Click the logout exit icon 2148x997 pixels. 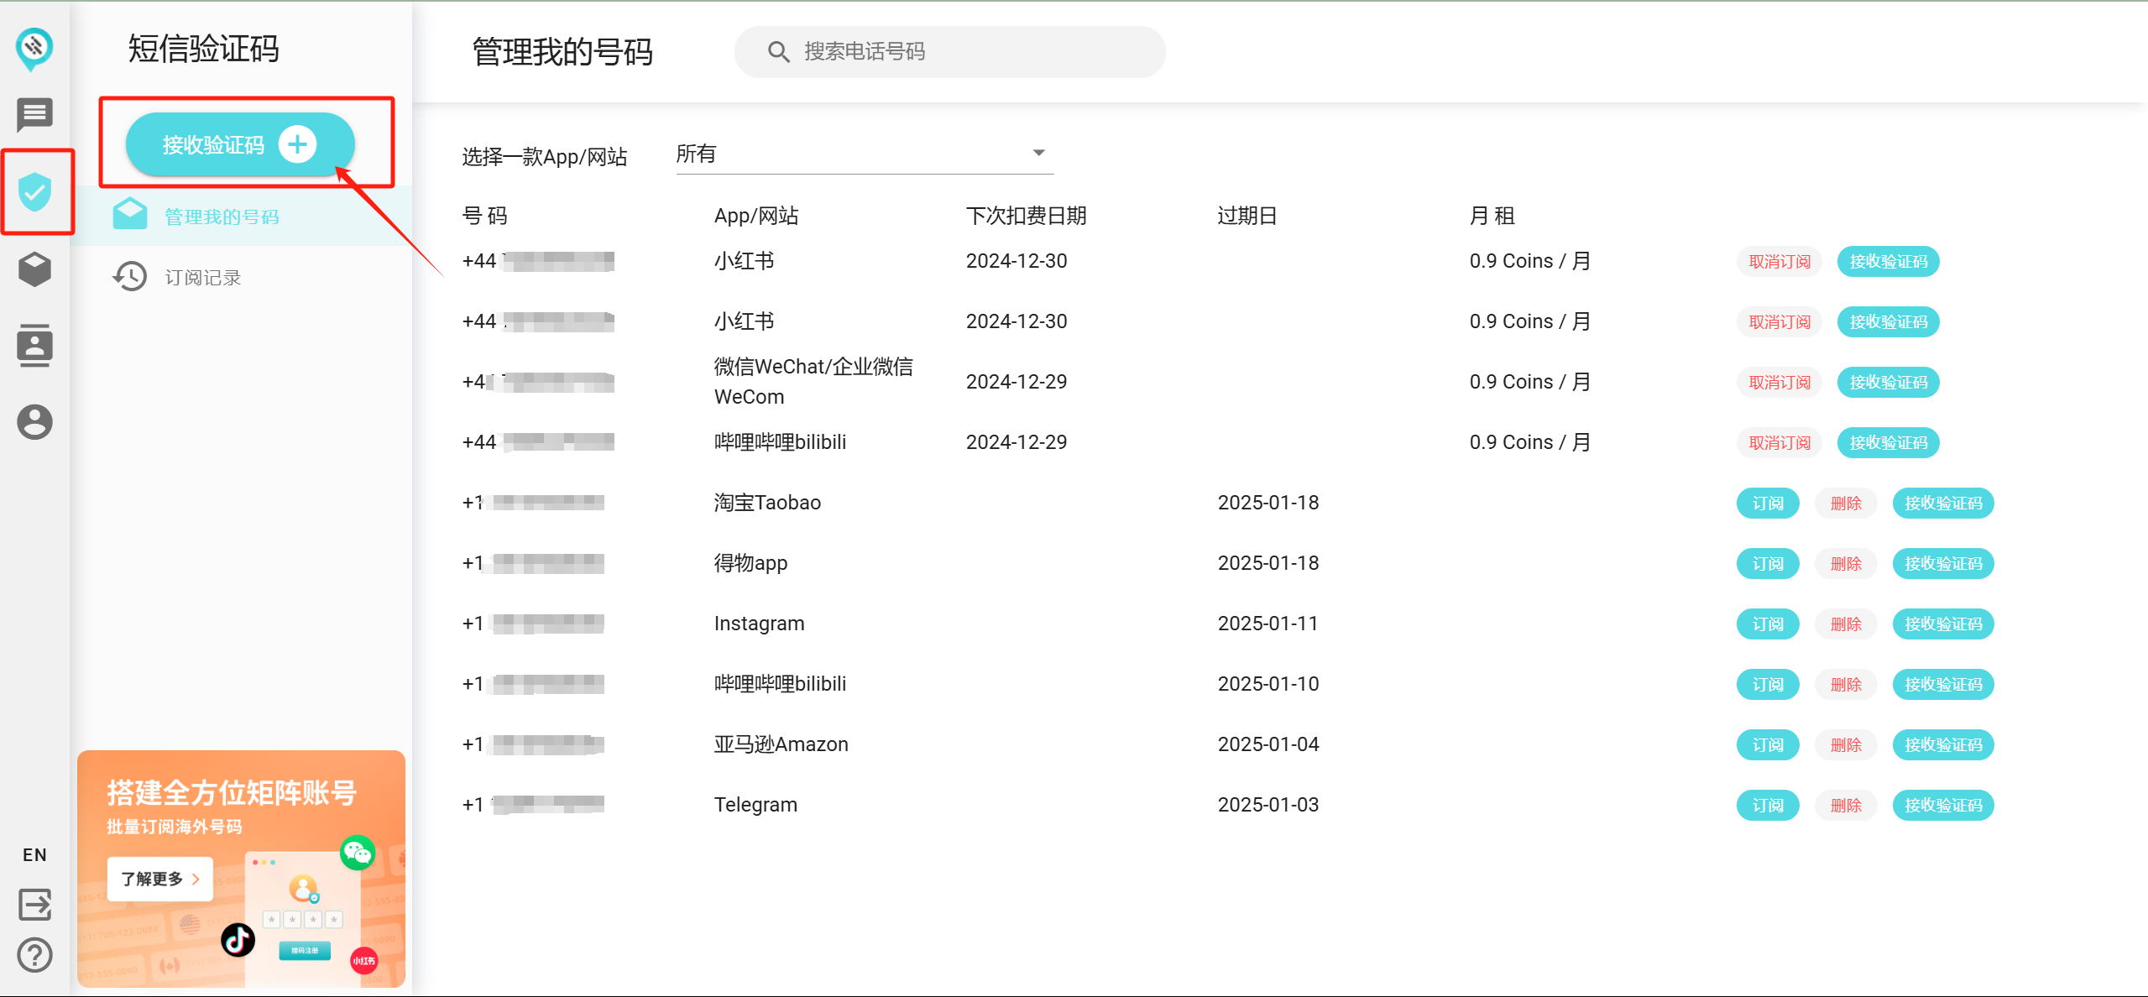click(x=34, y=905)
